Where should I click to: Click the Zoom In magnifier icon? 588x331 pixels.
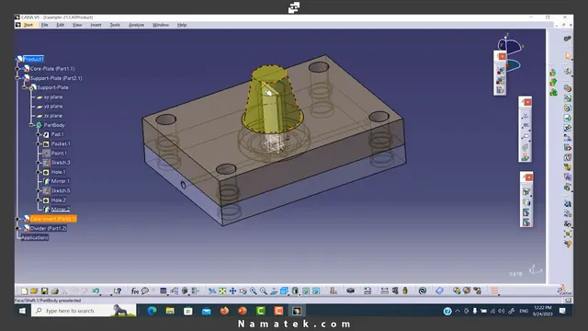254,291
